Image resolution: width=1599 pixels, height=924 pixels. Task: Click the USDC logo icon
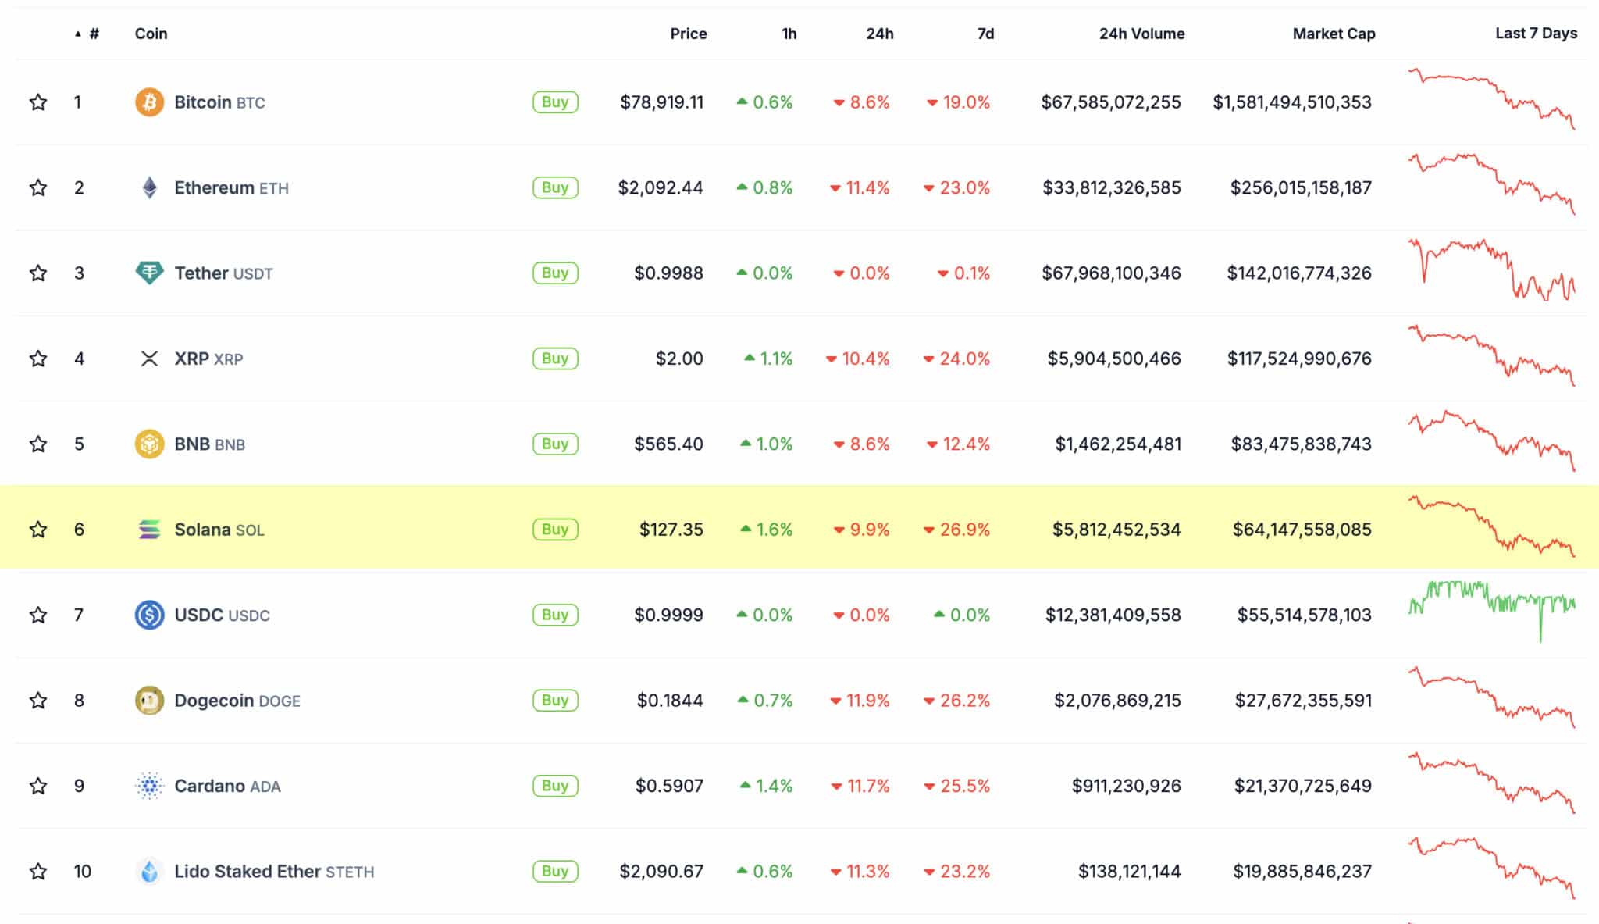pos(149,615)
